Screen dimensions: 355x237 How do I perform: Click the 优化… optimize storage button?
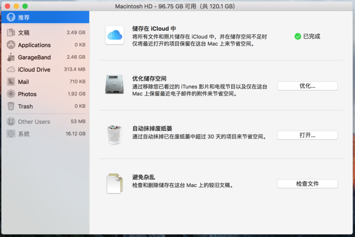point(307,86)
